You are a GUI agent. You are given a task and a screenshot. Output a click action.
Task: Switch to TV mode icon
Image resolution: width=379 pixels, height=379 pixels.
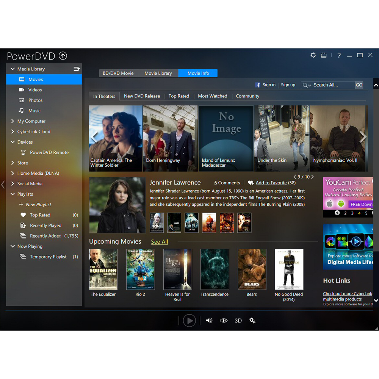point(324,55)
